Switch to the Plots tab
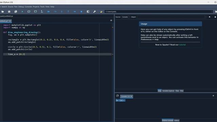217x122 pixels. [x=177, y=91]
